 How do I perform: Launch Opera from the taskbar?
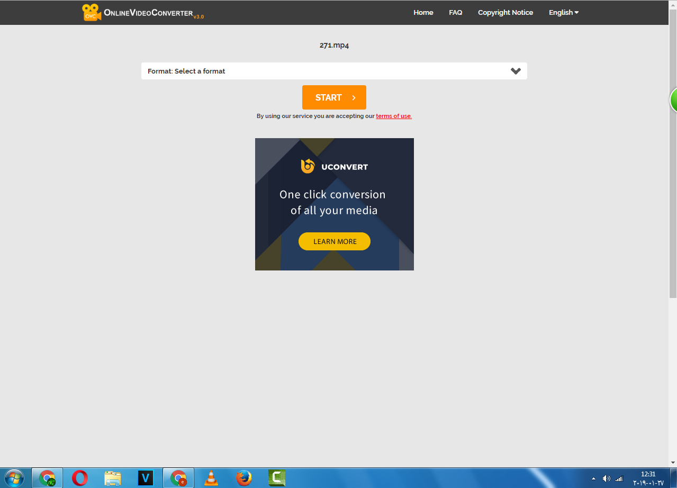pyautogui.click(x=80, y=478)
